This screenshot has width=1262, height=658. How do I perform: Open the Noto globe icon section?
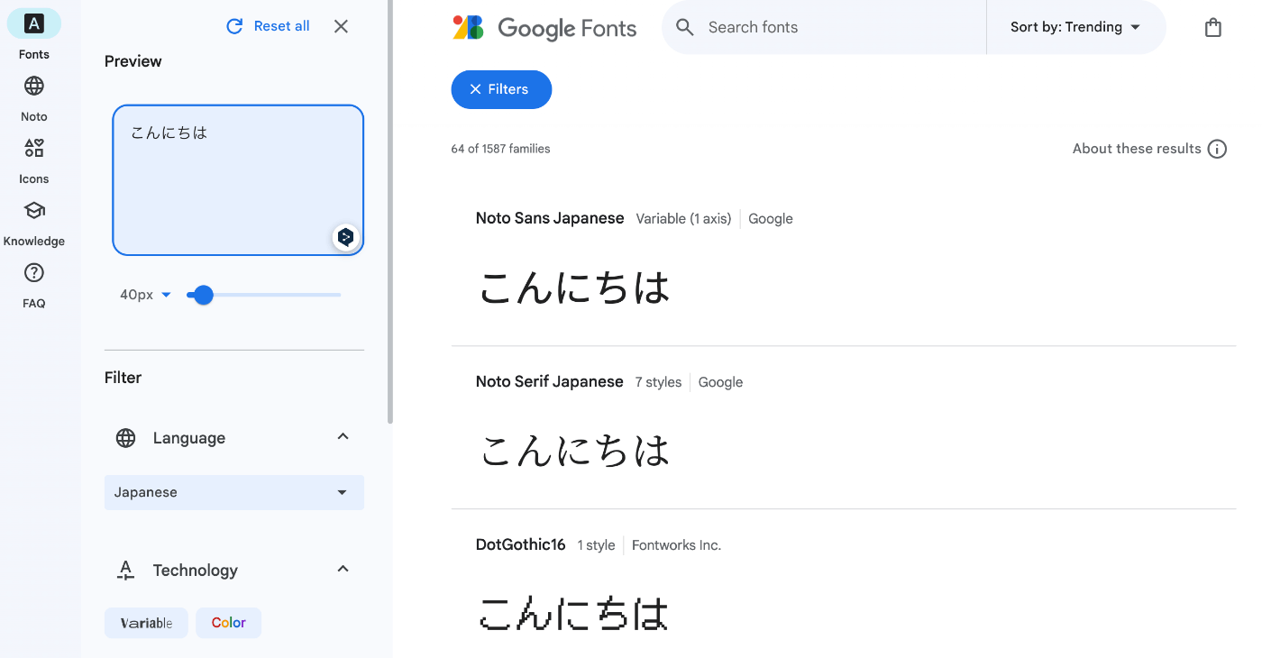(x=34, y=87)
